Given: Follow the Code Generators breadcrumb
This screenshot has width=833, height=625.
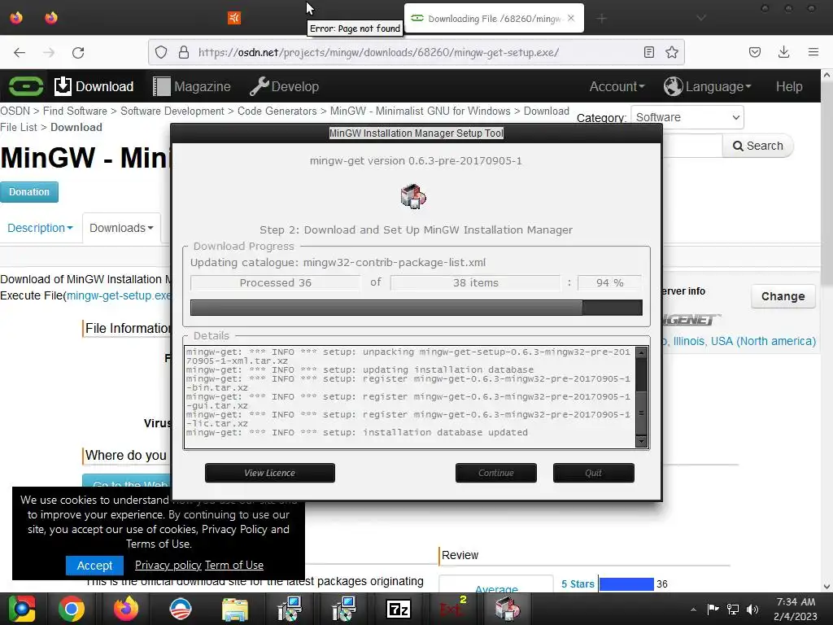Looking at the screenshot, I should click(x=277, y=111).
